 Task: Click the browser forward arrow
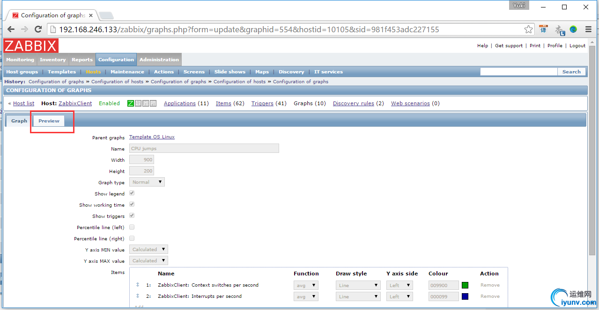click(x=25, y=29)
